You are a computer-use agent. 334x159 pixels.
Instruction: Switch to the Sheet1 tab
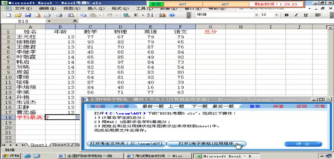click(x=39, y=145)
